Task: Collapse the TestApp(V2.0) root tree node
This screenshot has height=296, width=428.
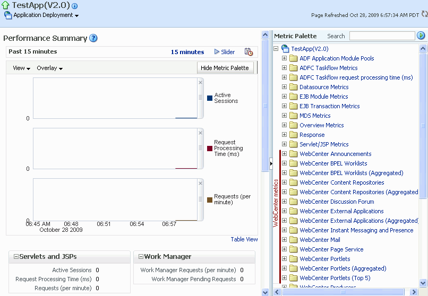Action: click(276, 49)
